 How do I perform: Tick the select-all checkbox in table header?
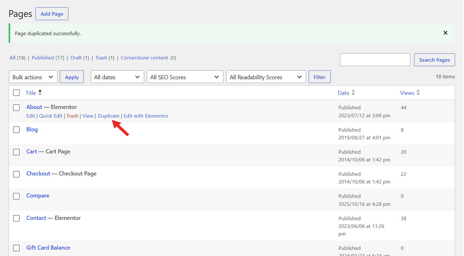(16, 93)
